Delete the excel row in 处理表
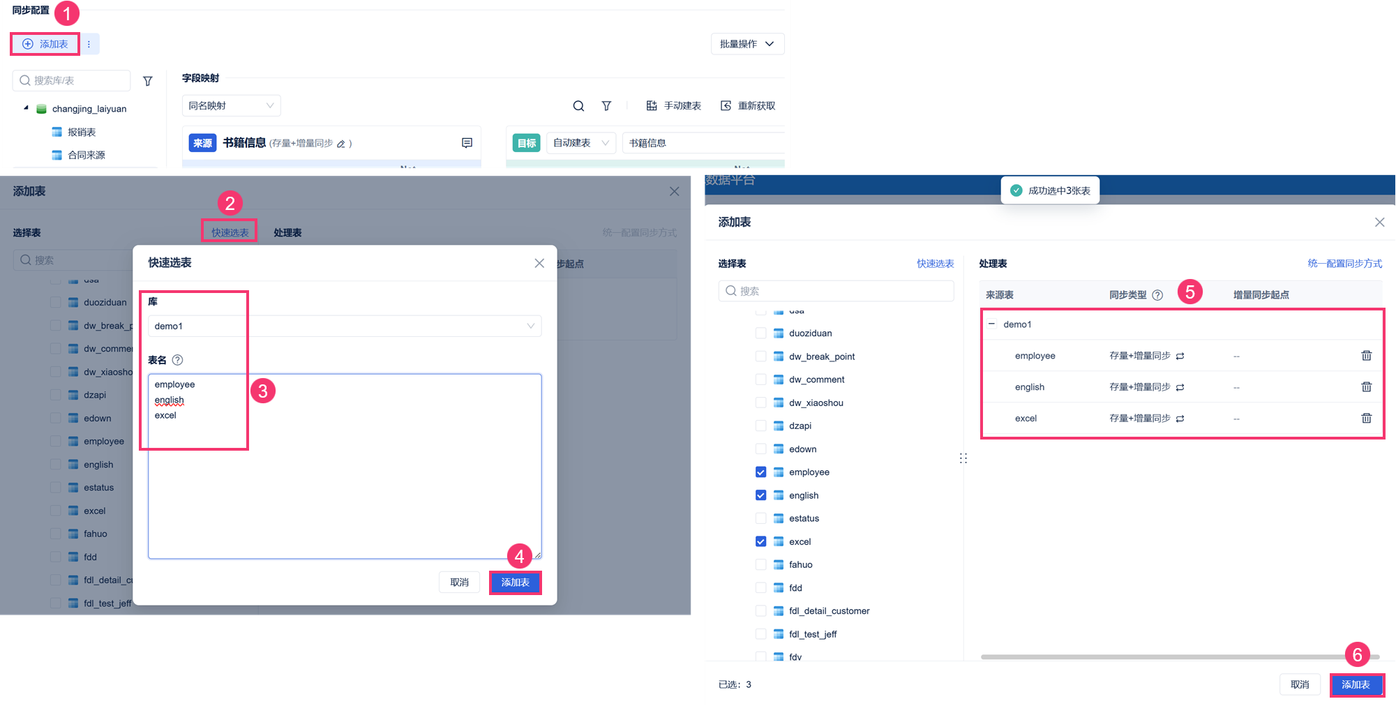1396x706 pixels. [x=1367, y=419]
